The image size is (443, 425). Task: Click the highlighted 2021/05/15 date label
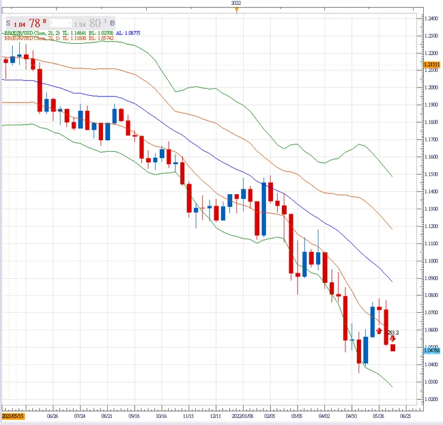point(13,416)
